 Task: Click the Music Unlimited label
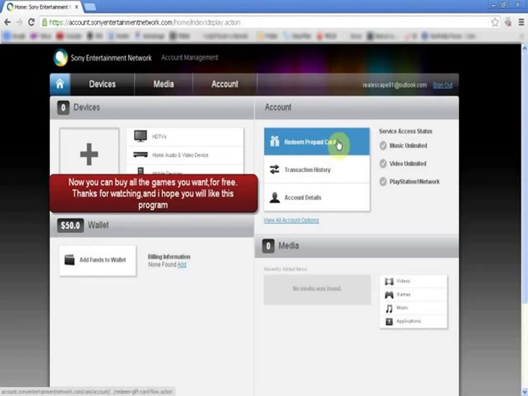tap(408, 145)
